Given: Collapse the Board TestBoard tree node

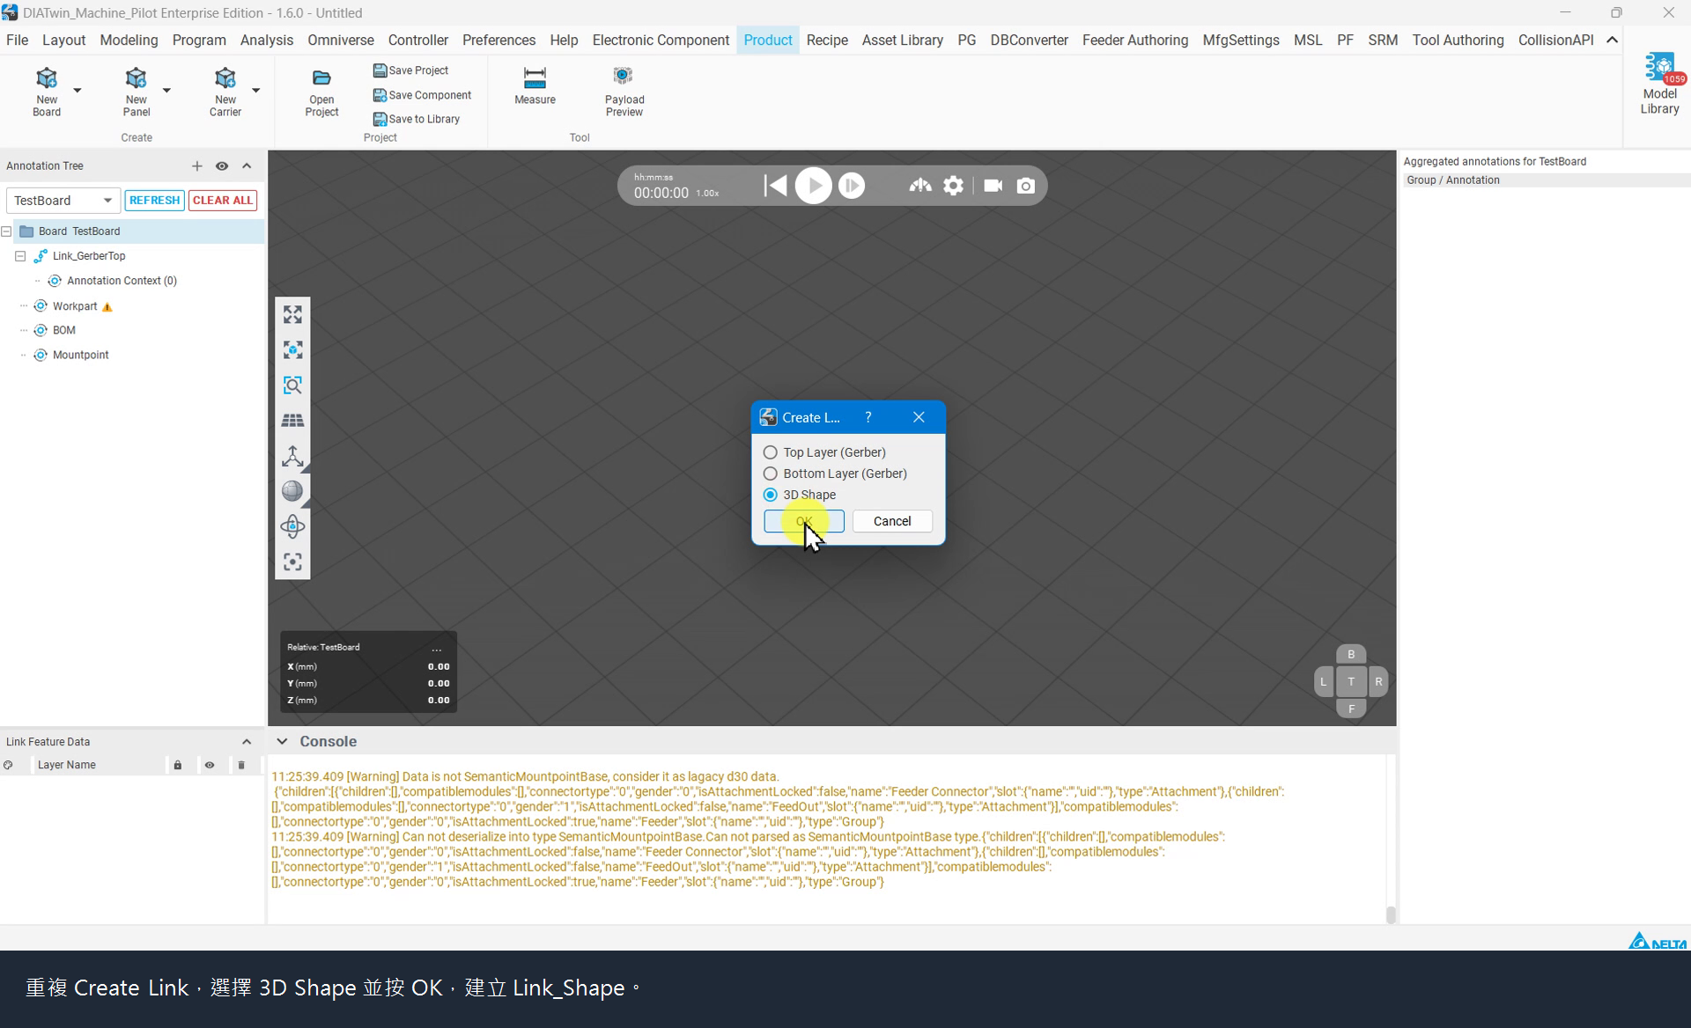Looking at the screenshot, I should pyautogui.click(x=7, y=231).
